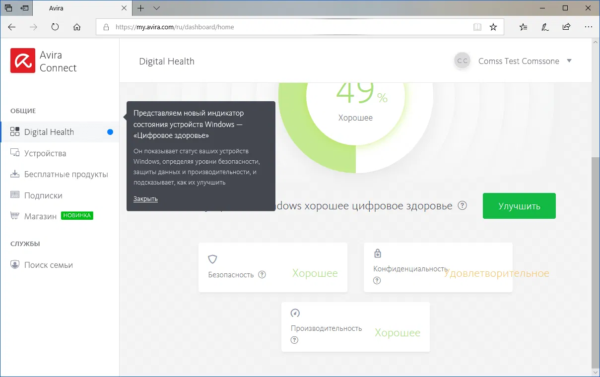Viewport: 600px width, 377px height.
Task: Open reading view book icon
Action: click(477, 27)
